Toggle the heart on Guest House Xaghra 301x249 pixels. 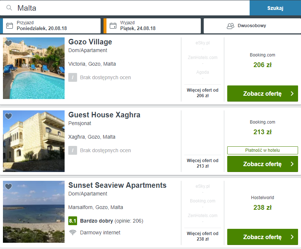(x=8, y=116)
